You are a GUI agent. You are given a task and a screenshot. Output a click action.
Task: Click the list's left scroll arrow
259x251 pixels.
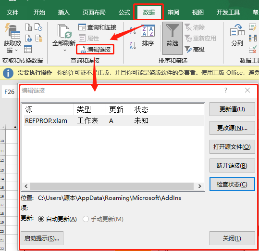click(26, 186)
